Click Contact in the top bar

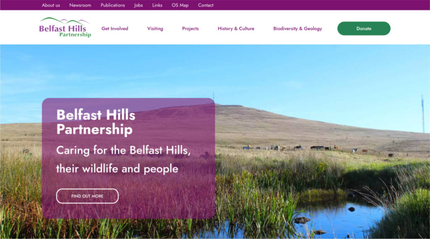click(x=206, y=5)
